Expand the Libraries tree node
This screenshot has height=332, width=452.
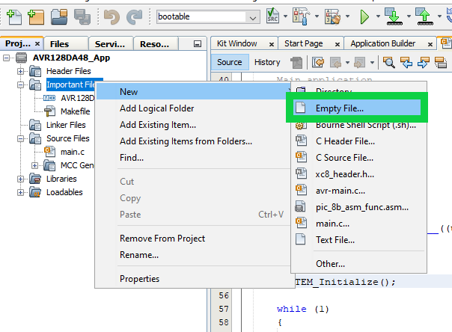(22, 179)
